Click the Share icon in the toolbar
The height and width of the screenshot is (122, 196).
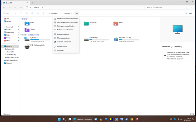click(x=38, y=13)
